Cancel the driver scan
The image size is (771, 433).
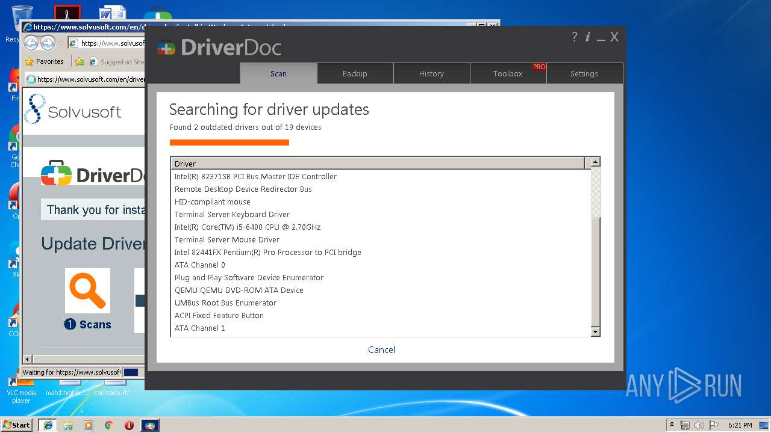click(x=381, y=349)
